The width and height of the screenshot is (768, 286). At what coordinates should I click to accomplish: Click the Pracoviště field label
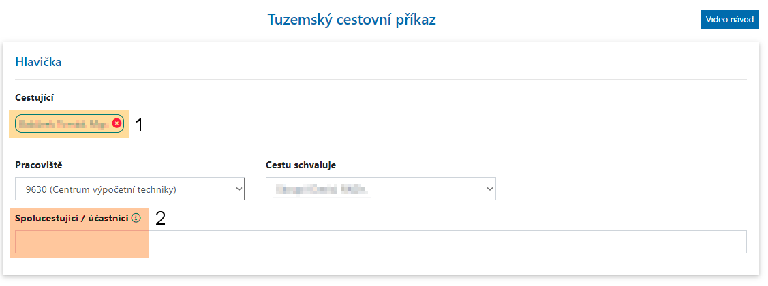pos(38,165)
